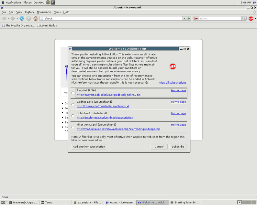Select the EasyList (USA) radio button
This screenshot has height=205, width=257.
point(73,93)
